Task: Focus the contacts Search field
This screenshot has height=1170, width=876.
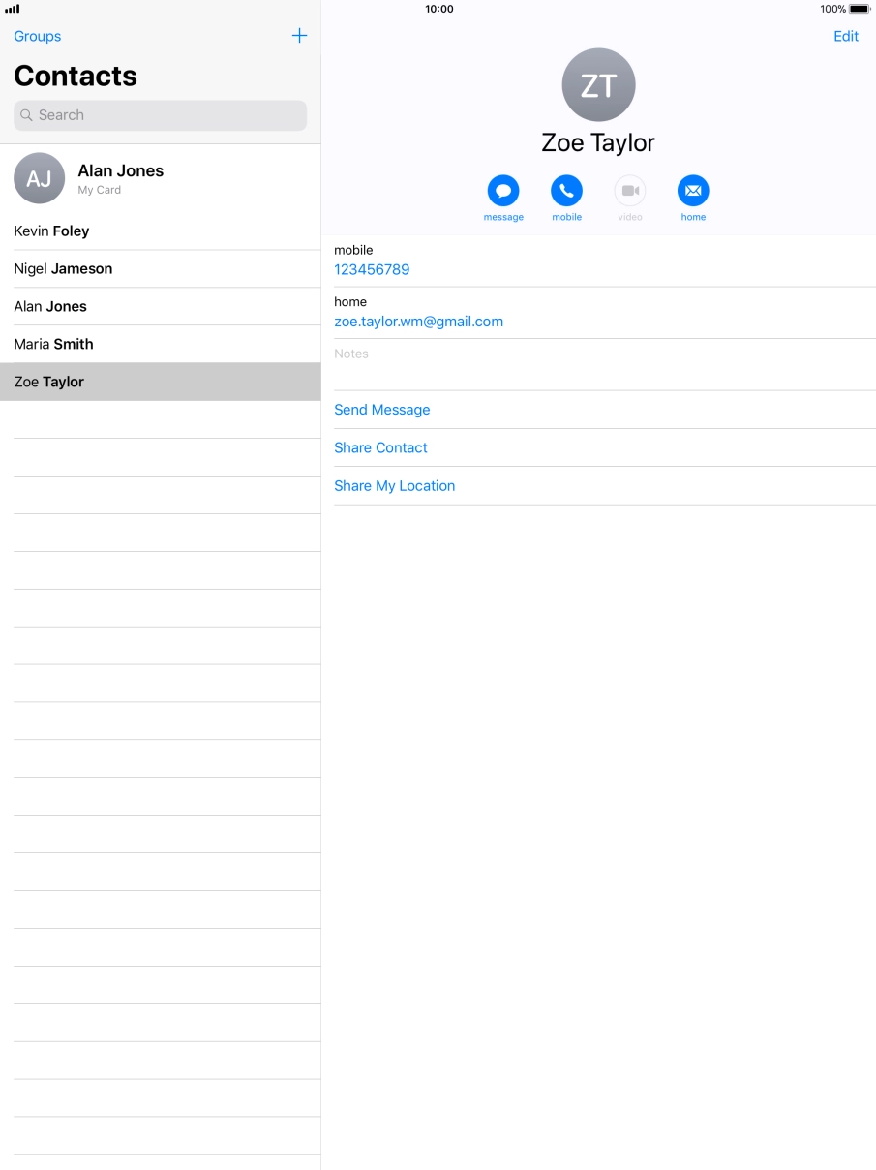Action: (161, 115)
